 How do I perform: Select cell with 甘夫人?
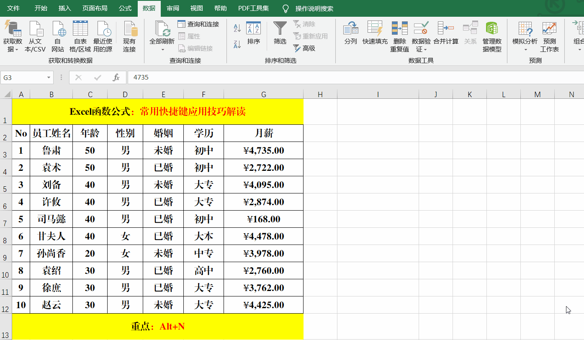pyautogui.click(x=51, y=236)
